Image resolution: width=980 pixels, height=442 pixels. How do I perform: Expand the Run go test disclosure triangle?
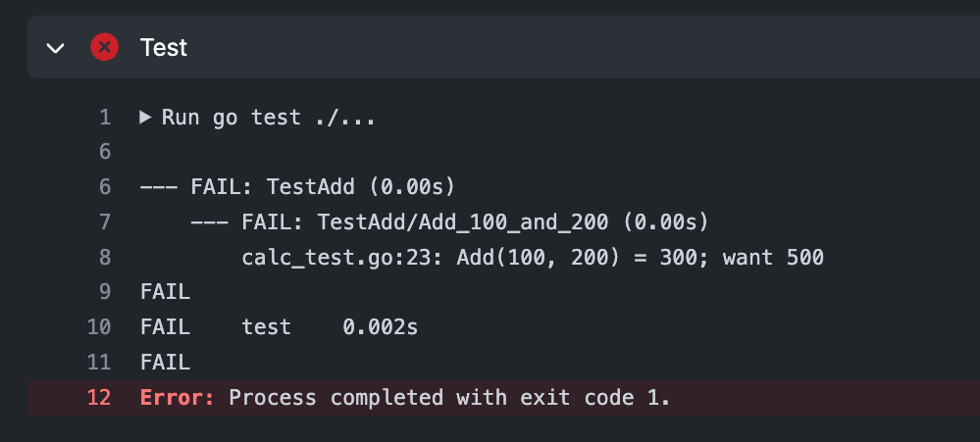point(145,117)
